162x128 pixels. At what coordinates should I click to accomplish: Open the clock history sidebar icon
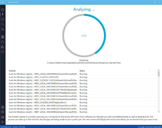click(x=3, y=52)
